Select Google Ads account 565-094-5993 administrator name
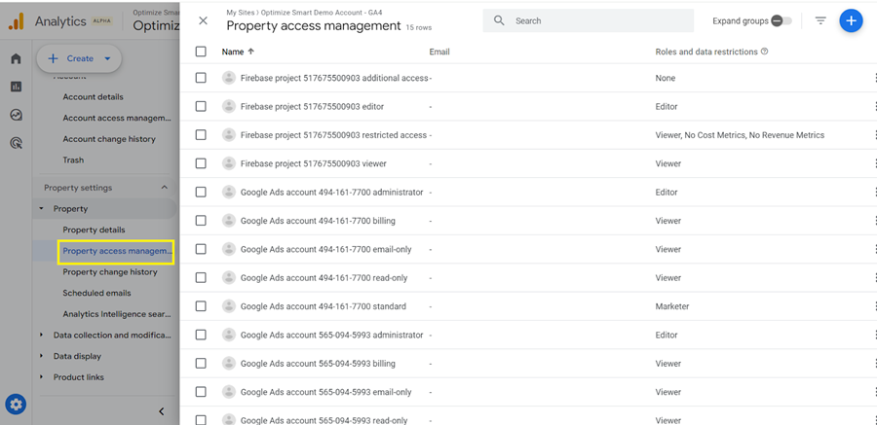This screenshot has height=425, width=877. pyautogui.click(x=331, y=336)
